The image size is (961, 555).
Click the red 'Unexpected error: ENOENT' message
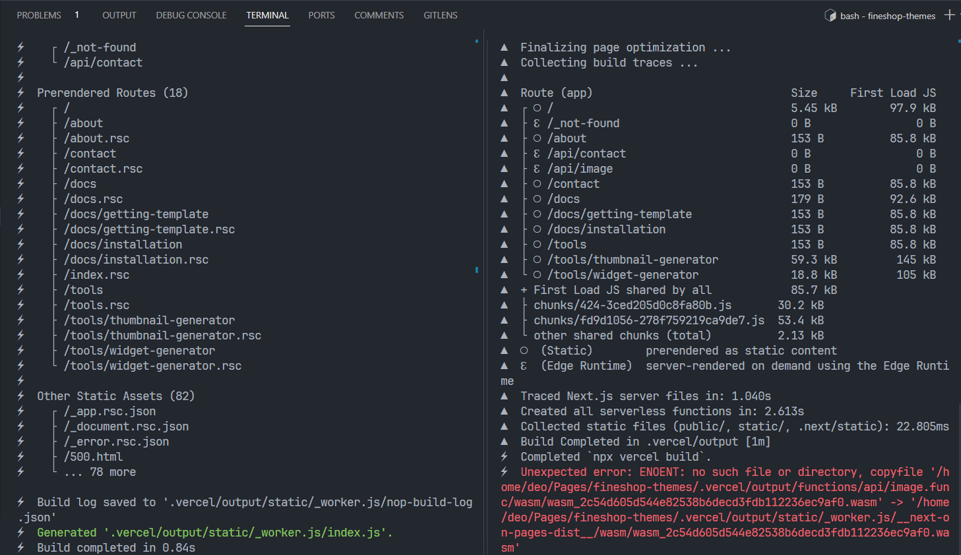[725, 510]
